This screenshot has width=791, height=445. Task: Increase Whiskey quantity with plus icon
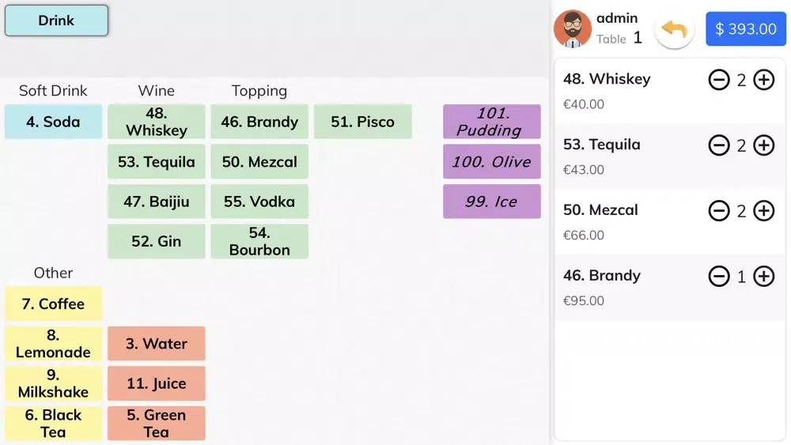(x=763, y=80)
